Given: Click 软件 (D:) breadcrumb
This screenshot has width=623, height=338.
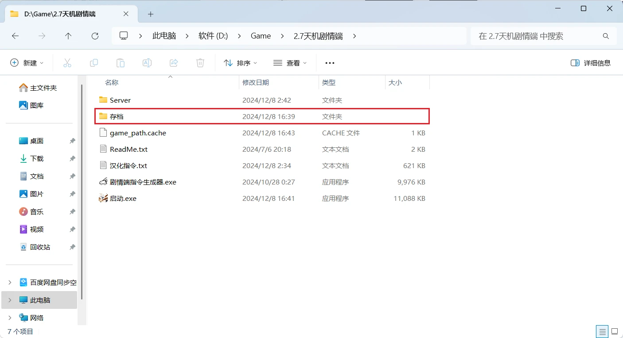Looking at the screenshot, I should pyautogui.click(x=213, y=36).
